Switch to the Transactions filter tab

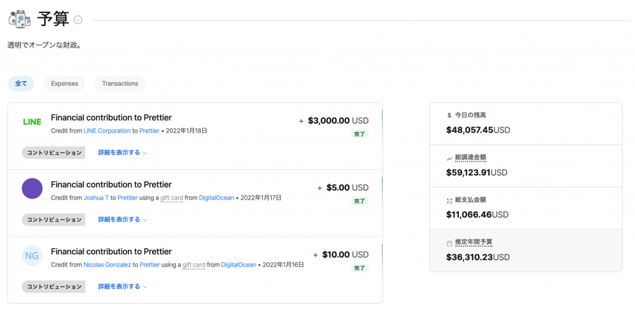click(120, 83)
